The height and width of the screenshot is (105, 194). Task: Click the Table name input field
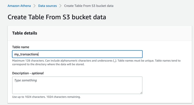77,54
